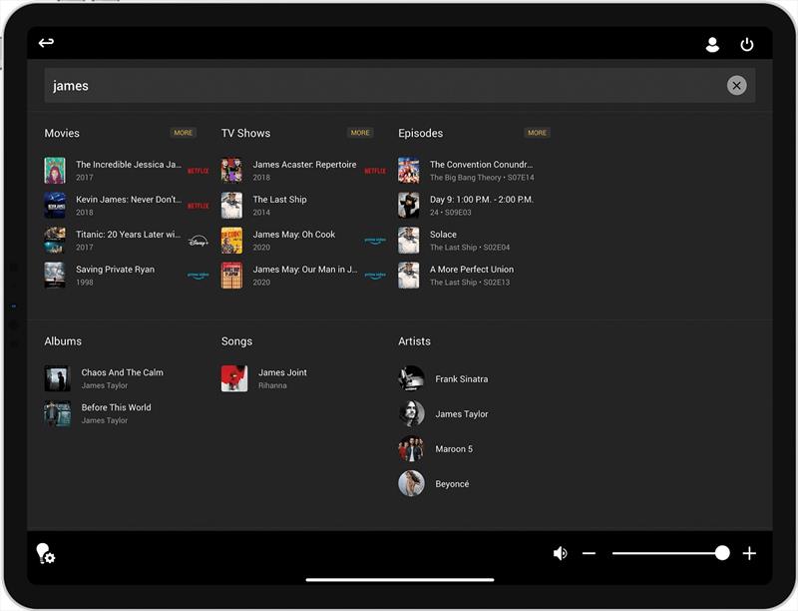Screen dimensions: 798x611
Task: Select 'The Convention Conundr...' episode
Action: [481, 165]
